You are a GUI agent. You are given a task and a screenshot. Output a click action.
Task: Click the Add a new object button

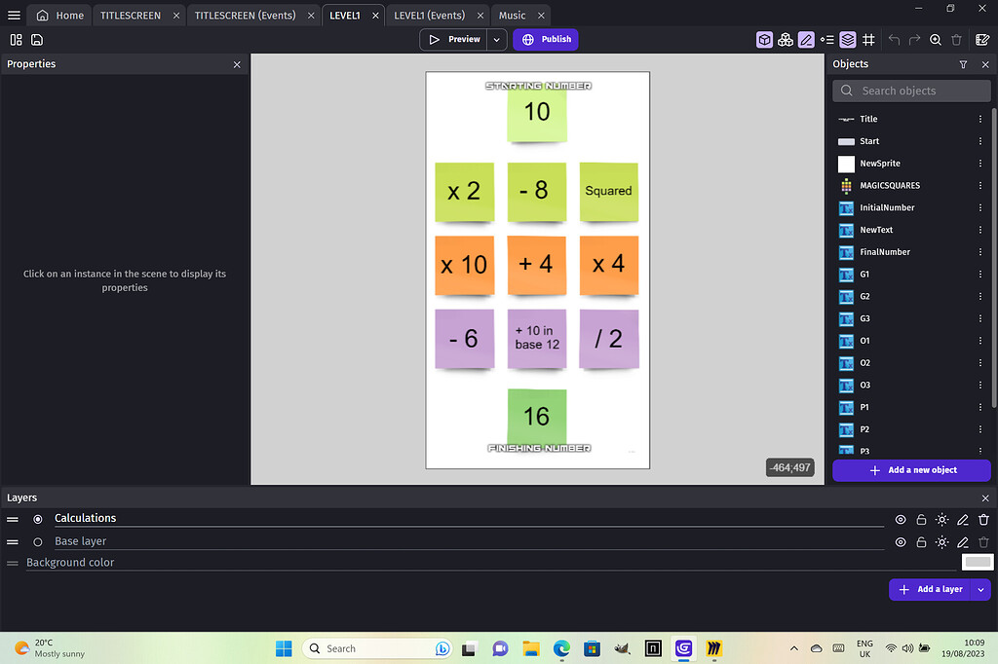(x=910, y=470)
